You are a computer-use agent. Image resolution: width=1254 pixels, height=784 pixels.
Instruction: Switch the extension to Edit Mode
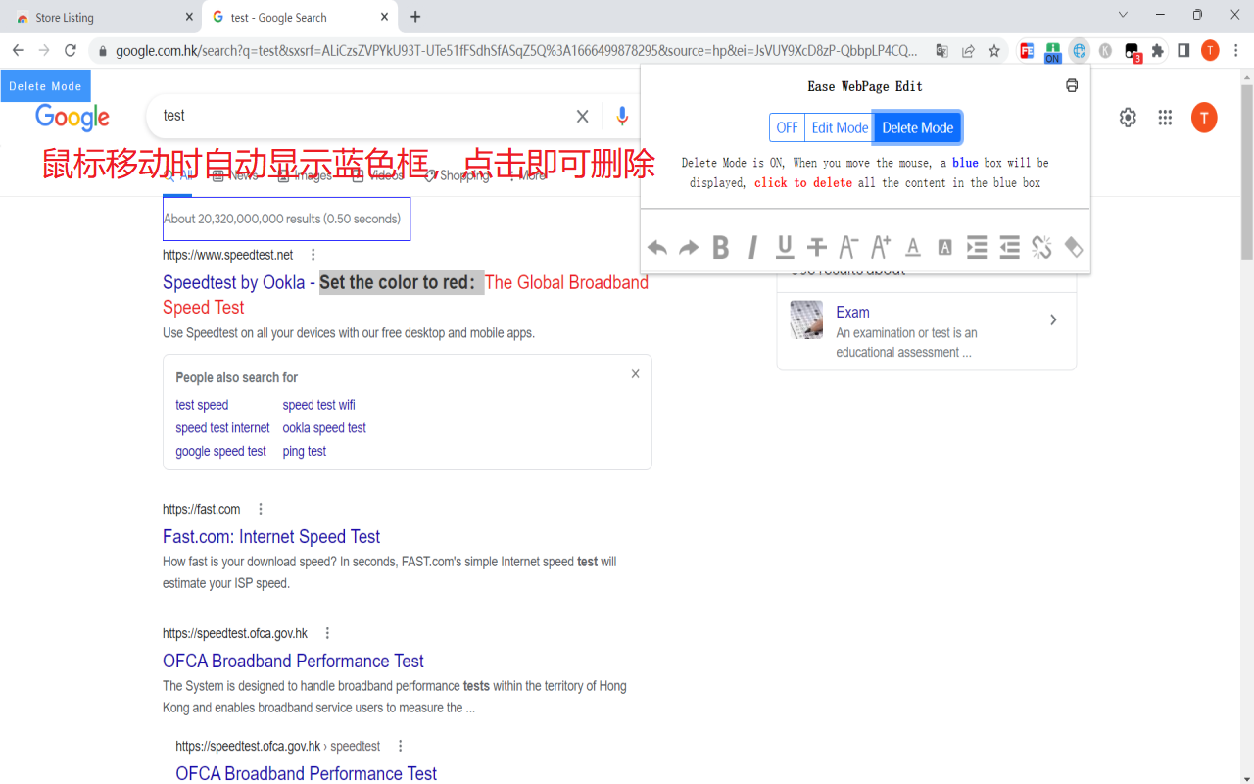click(840, 127)
